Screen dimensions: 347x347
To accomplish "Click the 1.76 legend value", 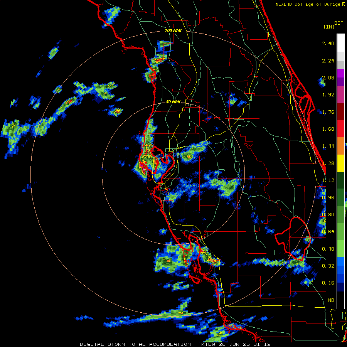I will point(328,112).
